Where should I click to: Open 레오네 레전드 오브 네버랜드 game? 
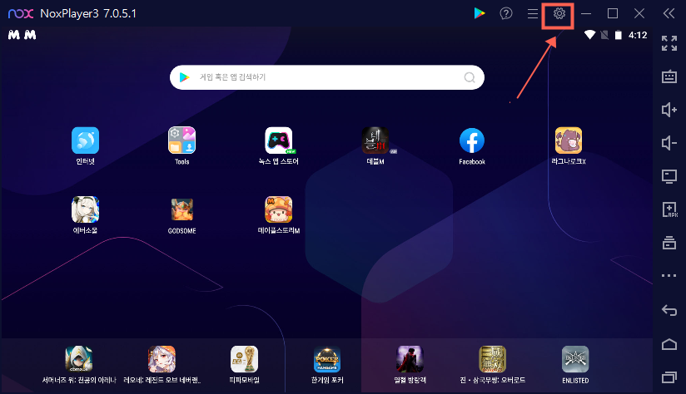coord(162,365)
